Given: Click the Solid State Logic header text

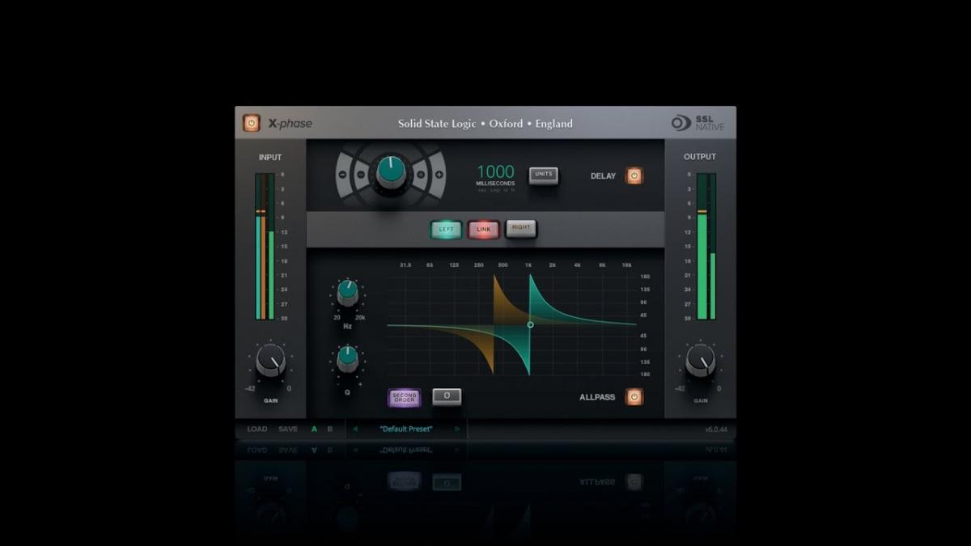Looking at the screenshot, I should click(485, 124).
